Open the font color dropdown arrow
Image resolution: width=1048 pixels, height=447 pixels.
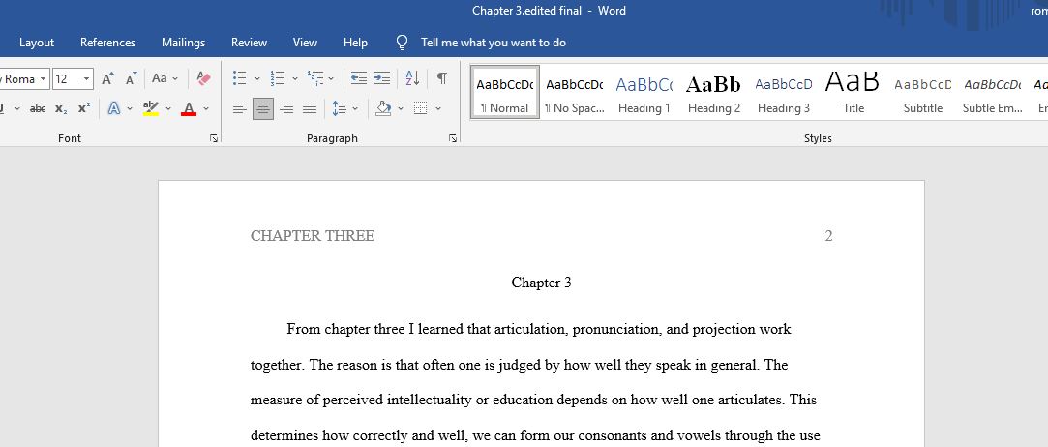(206, 108)
